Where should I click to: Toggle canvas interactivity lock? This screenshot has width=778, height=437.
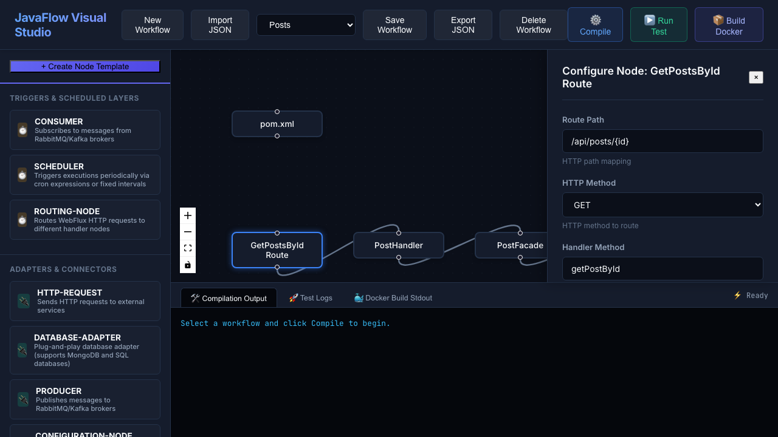coord(188,265)
